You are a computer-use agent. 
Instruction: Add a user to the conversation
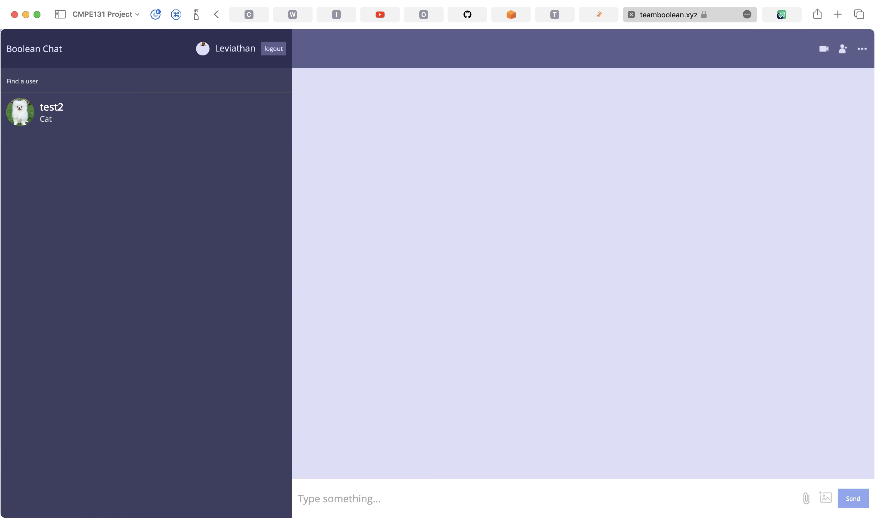[843, 49]
